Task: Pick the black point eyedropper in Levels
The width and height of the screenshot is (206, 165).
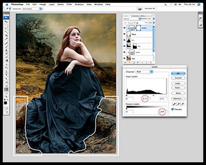Action: coord(174,104)
